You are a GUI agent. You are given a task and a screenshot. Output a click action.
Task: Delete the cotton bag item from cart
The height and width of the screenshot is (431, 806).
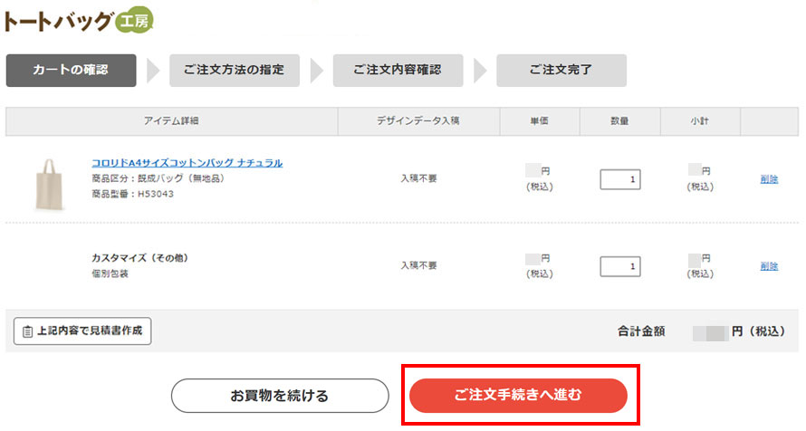(769, 179)
